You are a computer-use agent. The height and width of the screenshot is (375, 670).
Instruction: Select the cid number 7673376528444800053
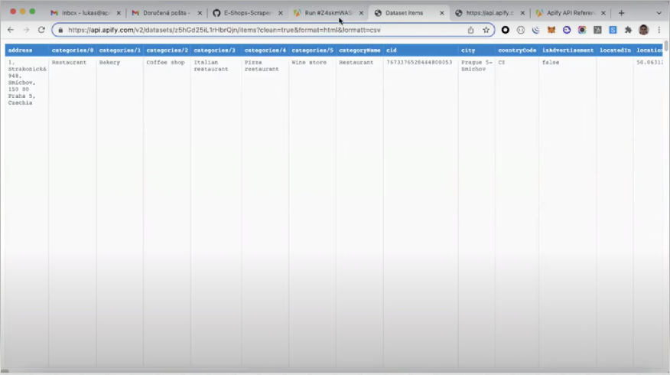tap(419, 63)
